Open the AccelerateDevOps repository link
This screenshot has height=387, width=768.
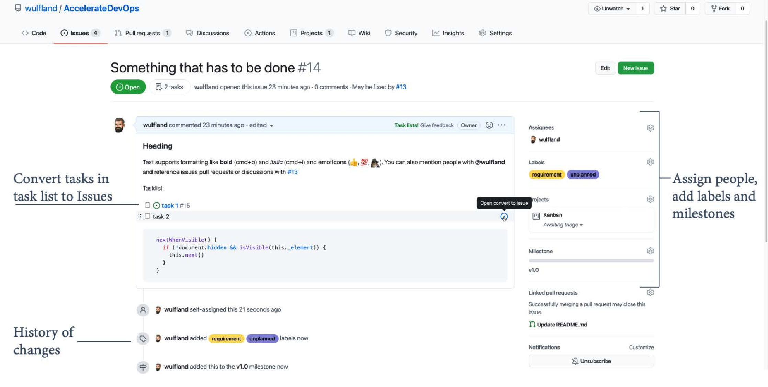101,8
